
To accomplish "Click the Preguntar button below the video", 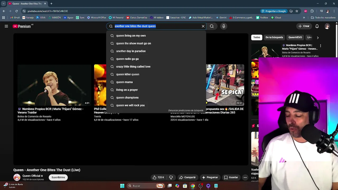I will [210, 177].
